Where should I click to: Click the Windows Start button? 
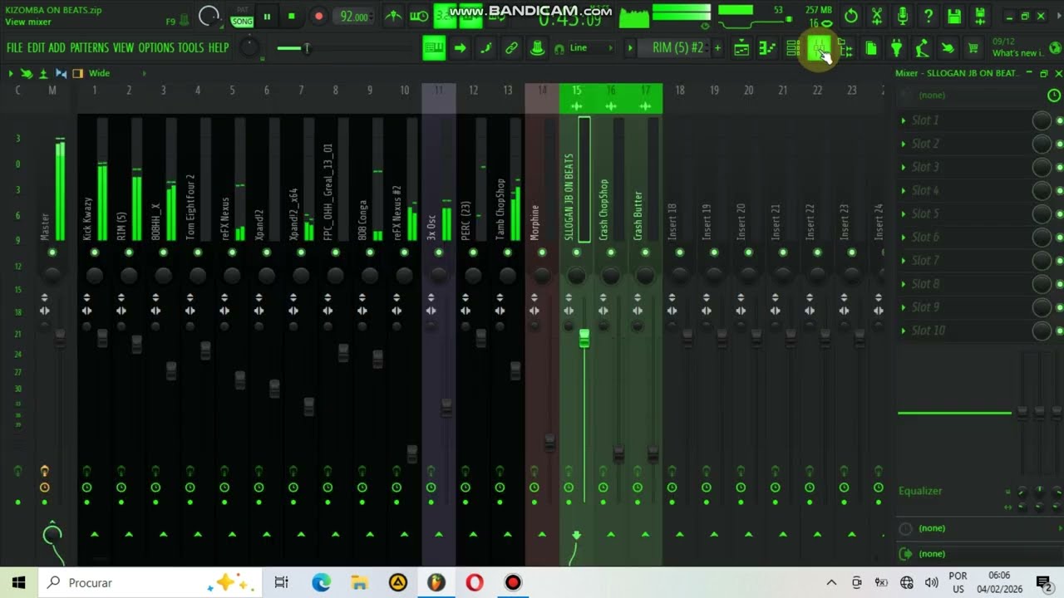pyautogui.click(x=19, y=582)
